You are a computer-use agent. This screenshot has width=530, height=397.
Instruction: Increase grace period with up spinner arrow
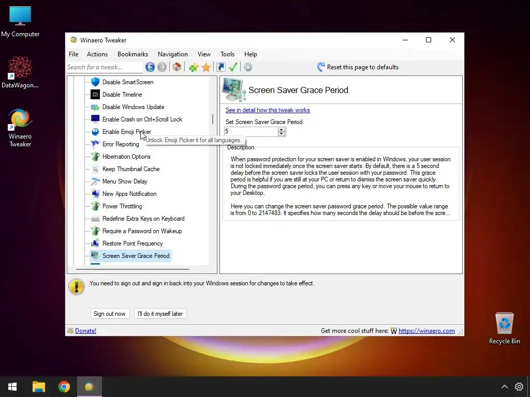[281, 129]
